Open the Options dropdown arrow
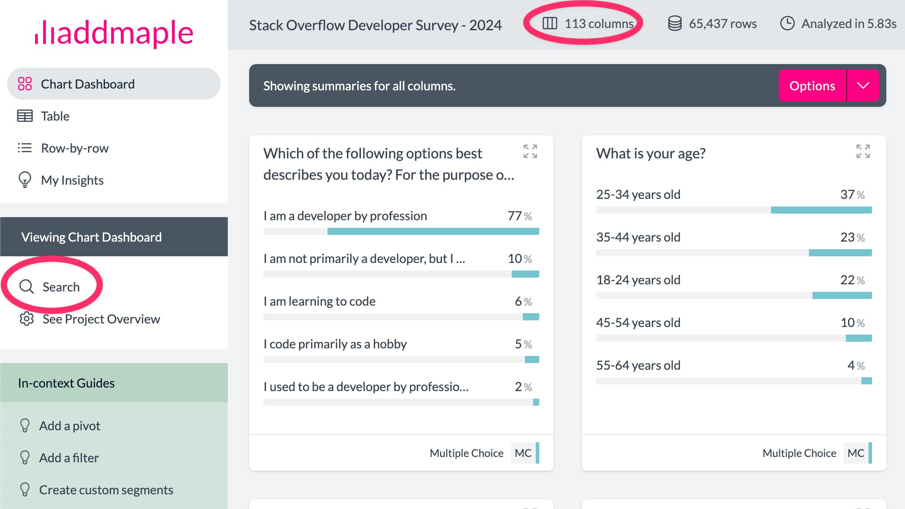Image resolution: width=905 pixels, height=509 pixels. [x=863, y=85]
